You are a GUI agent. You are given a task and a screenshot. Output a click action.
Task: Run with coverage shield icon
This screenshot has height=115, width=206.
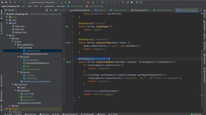[70, 2]
